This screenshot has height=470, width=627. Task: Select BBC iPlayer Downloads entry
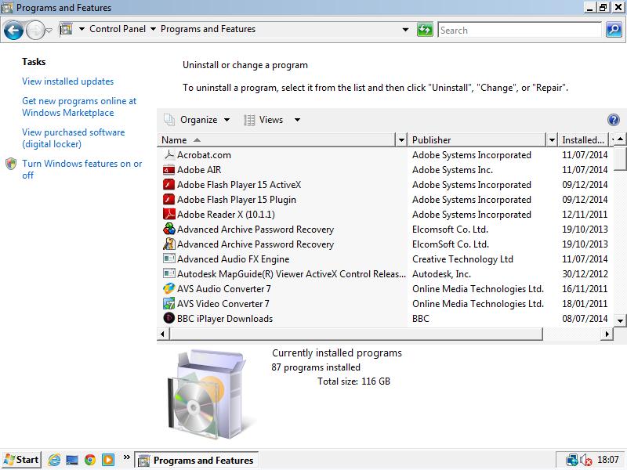click(225, 319)
